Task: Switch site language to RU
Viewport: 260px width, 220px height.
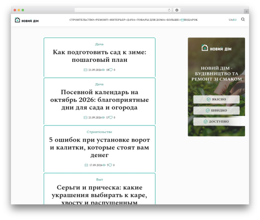Action: 235,20
